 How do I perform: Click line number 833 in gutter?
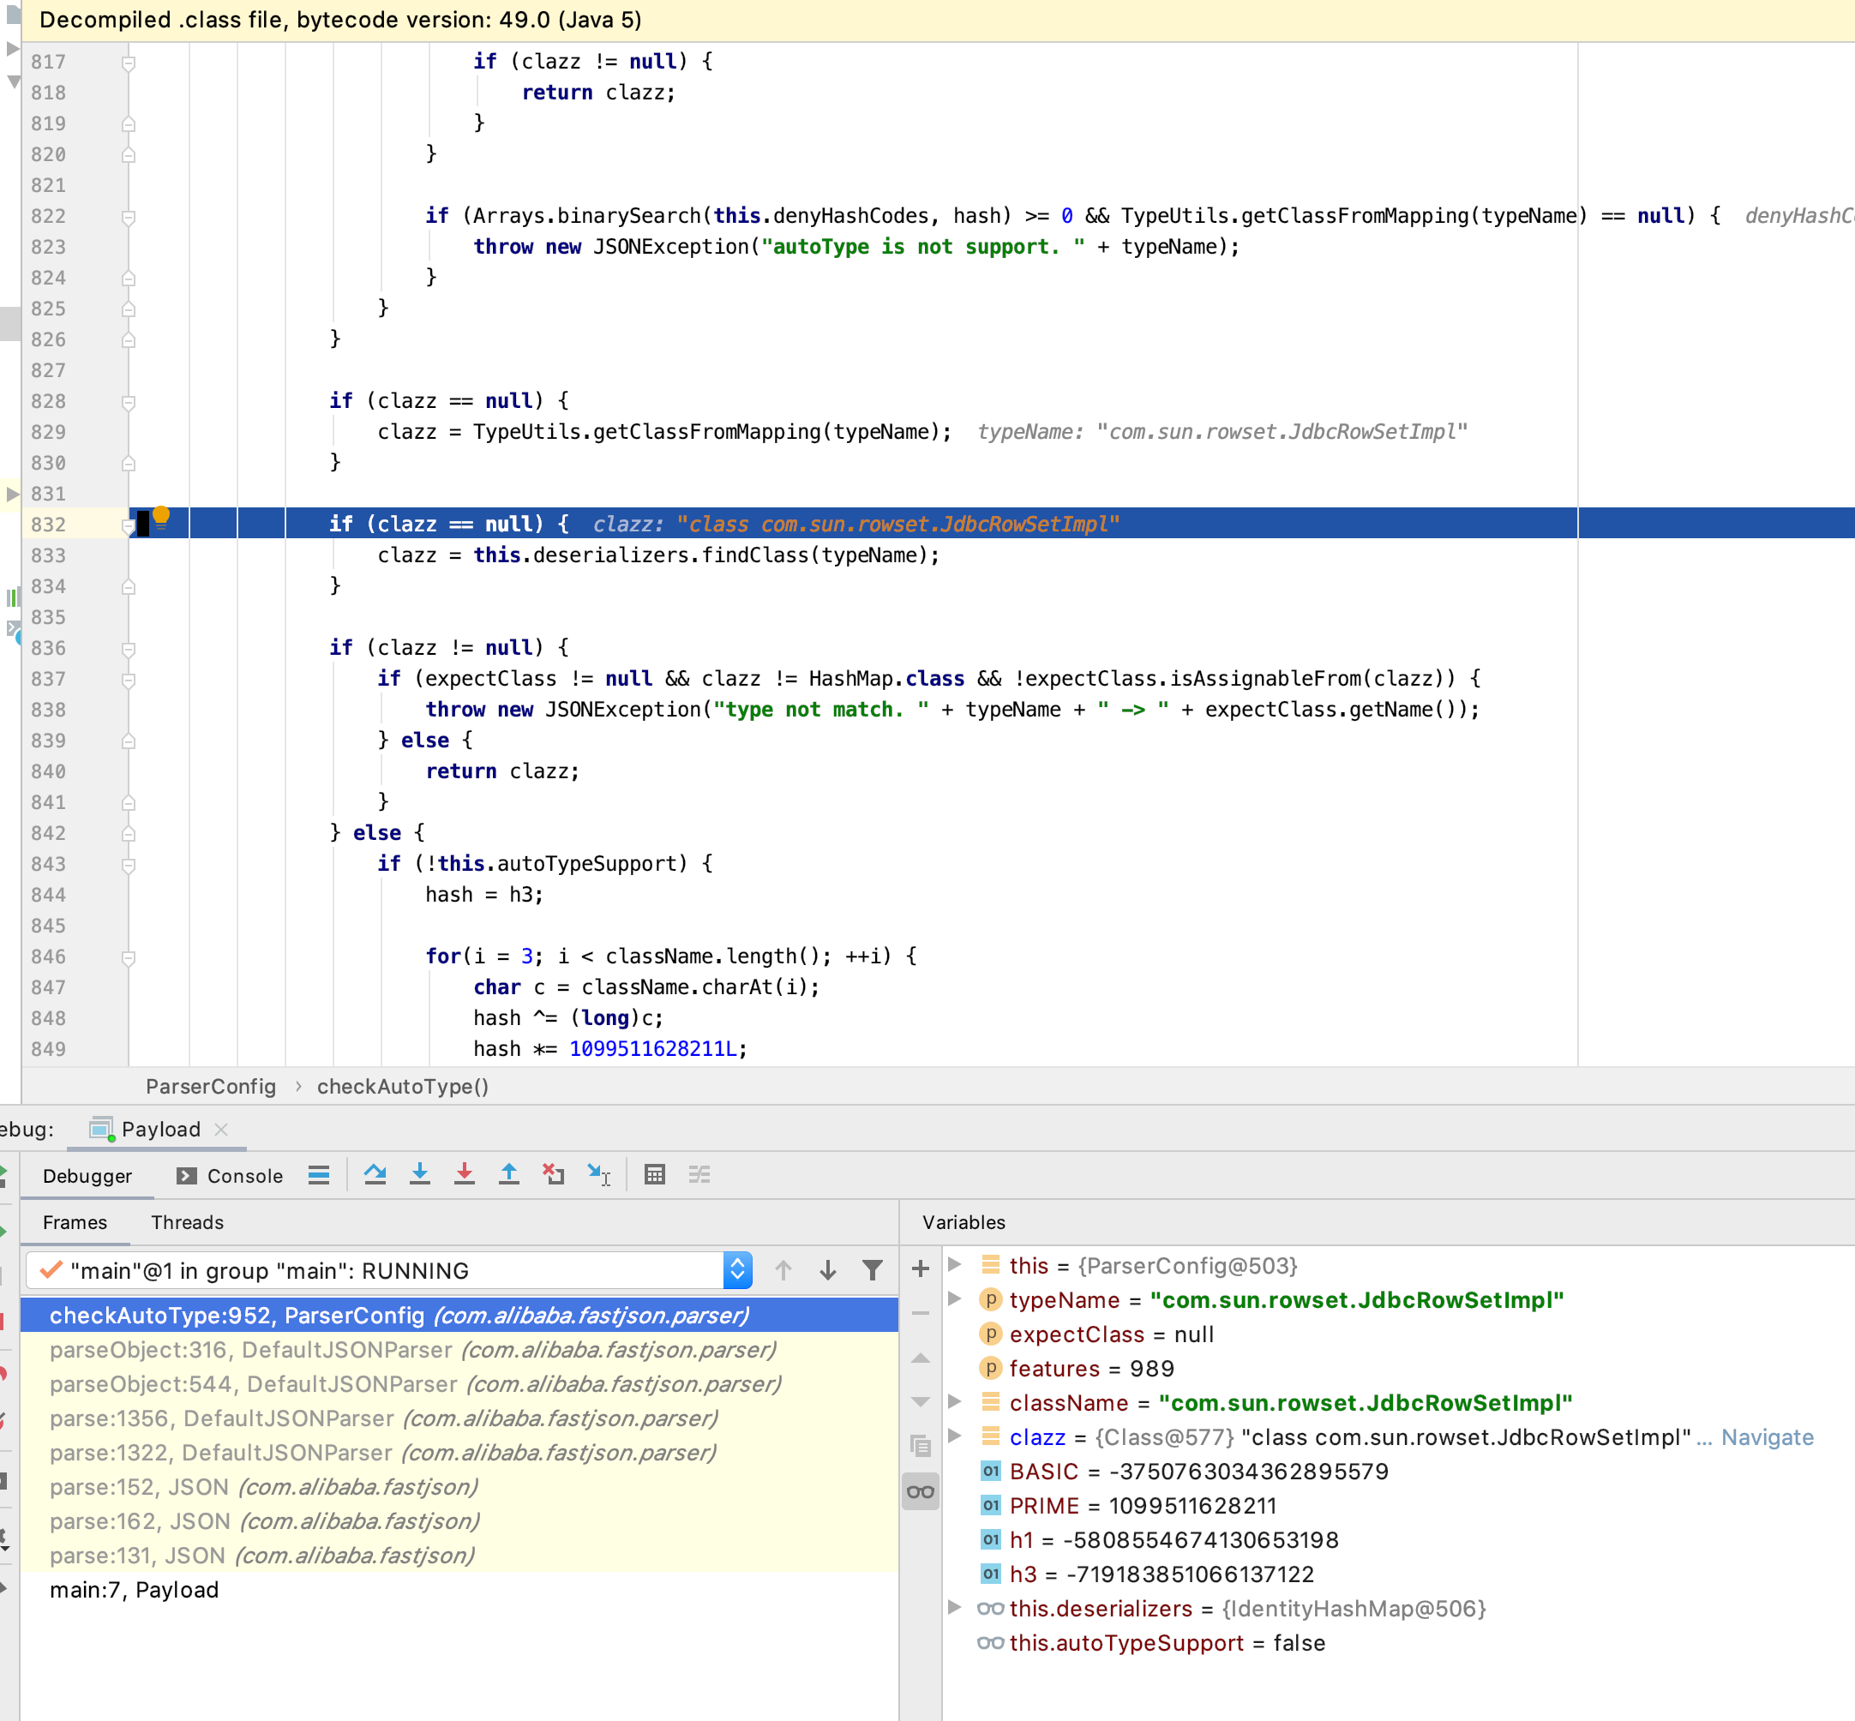tap(48, 556)
